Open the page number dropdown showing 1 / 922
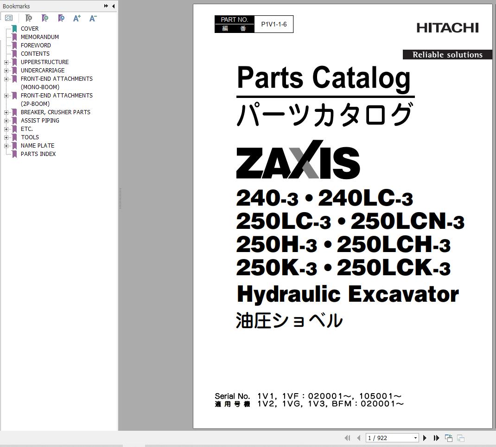 click(415, 438)
